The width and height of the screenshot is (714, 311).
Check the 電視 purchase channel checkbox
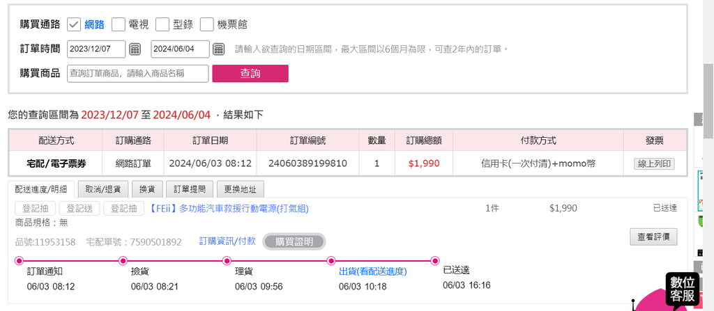[x=119, y=25]
